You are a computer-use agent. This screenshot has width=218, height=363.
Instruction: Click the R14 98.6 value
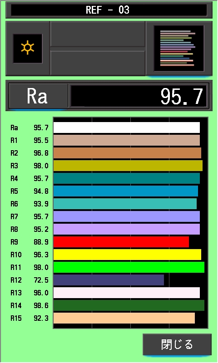[x=41, y=305]
